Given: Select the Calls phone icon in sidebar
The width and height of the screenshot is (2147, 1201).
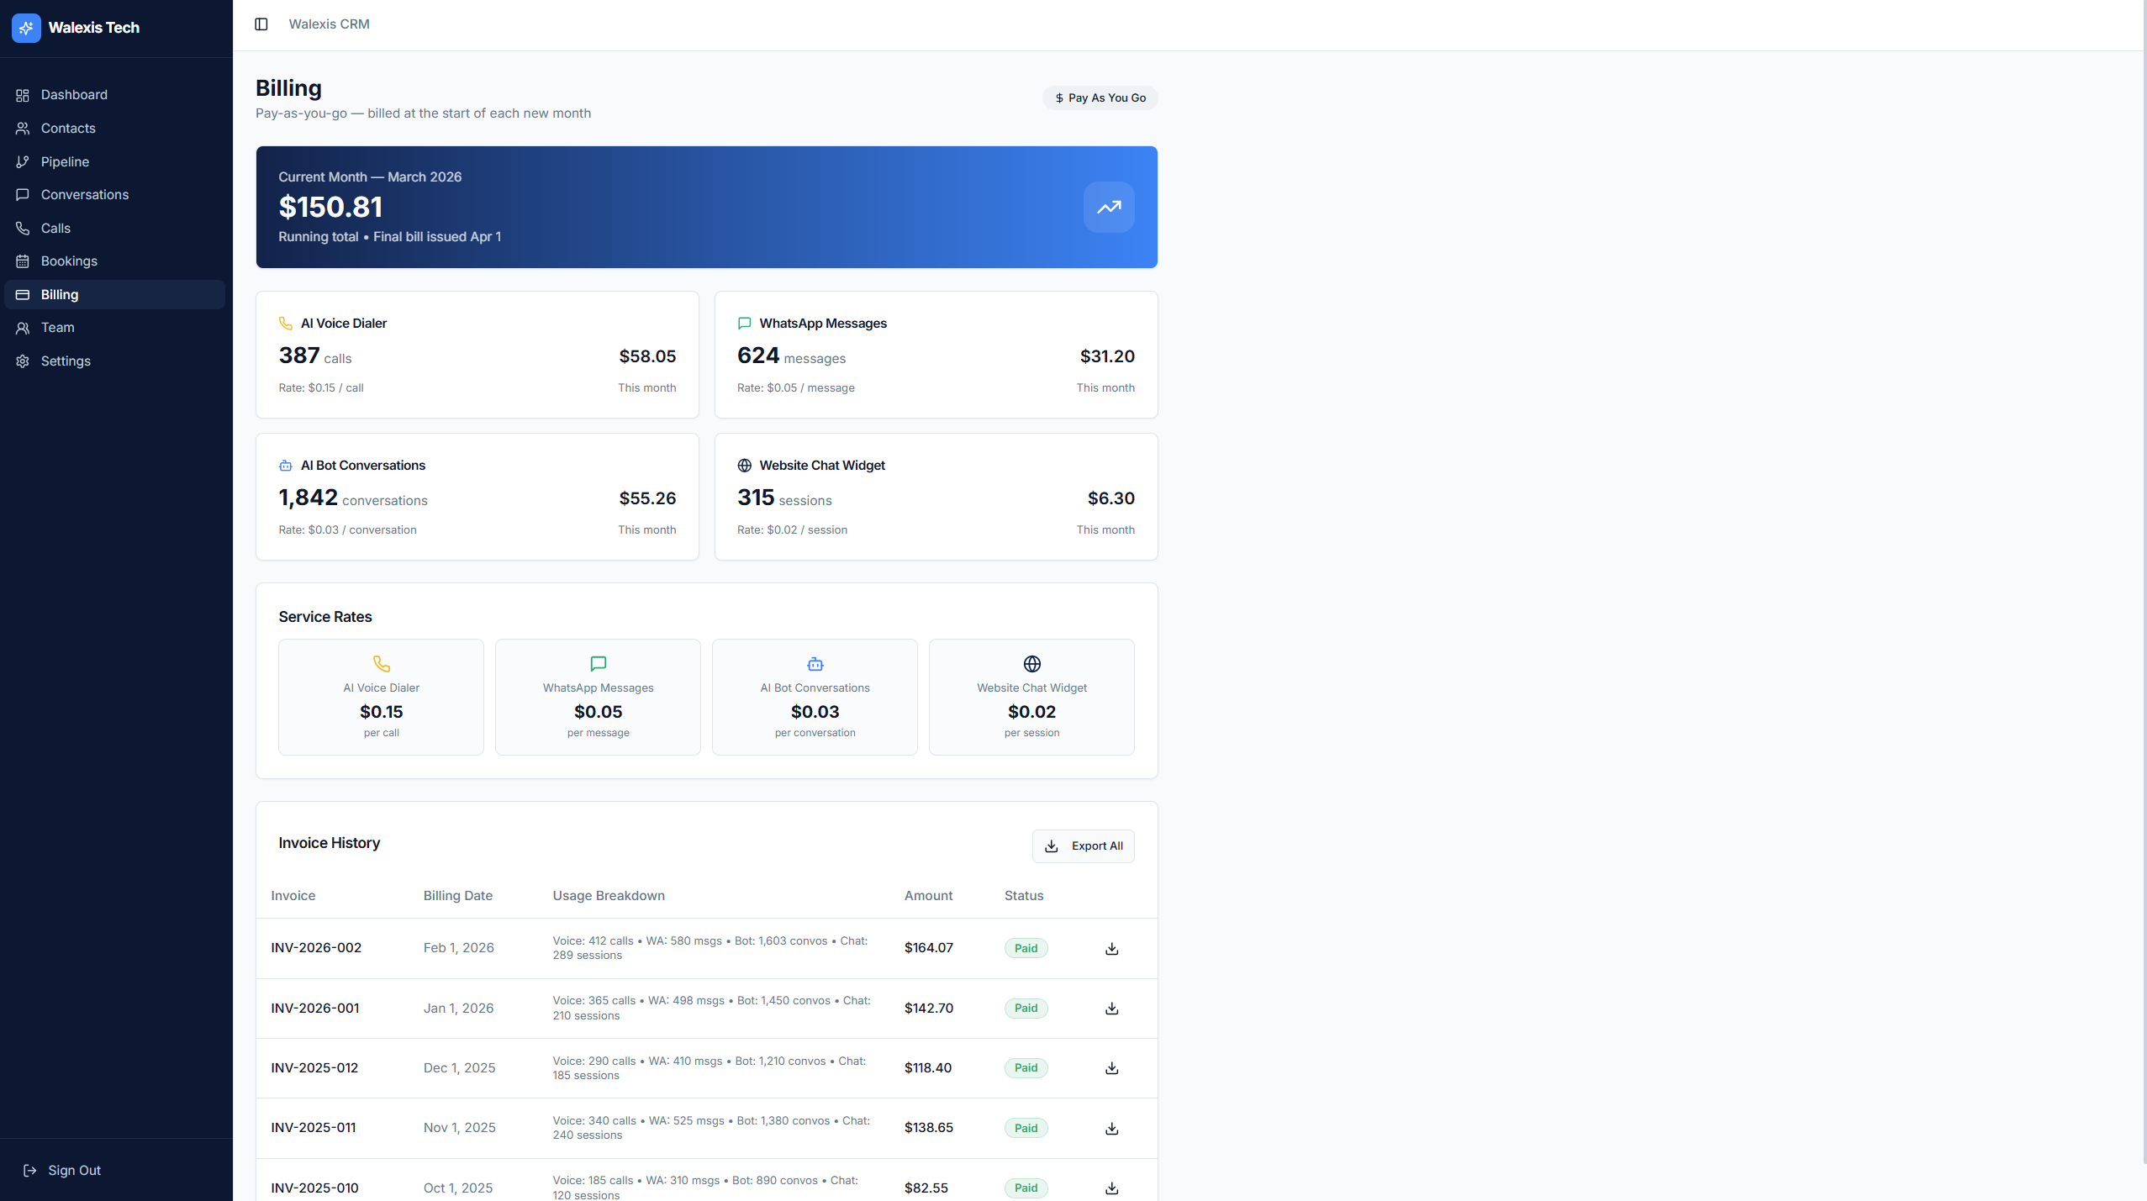Looking at the screenshot, I should coord(23,228).
